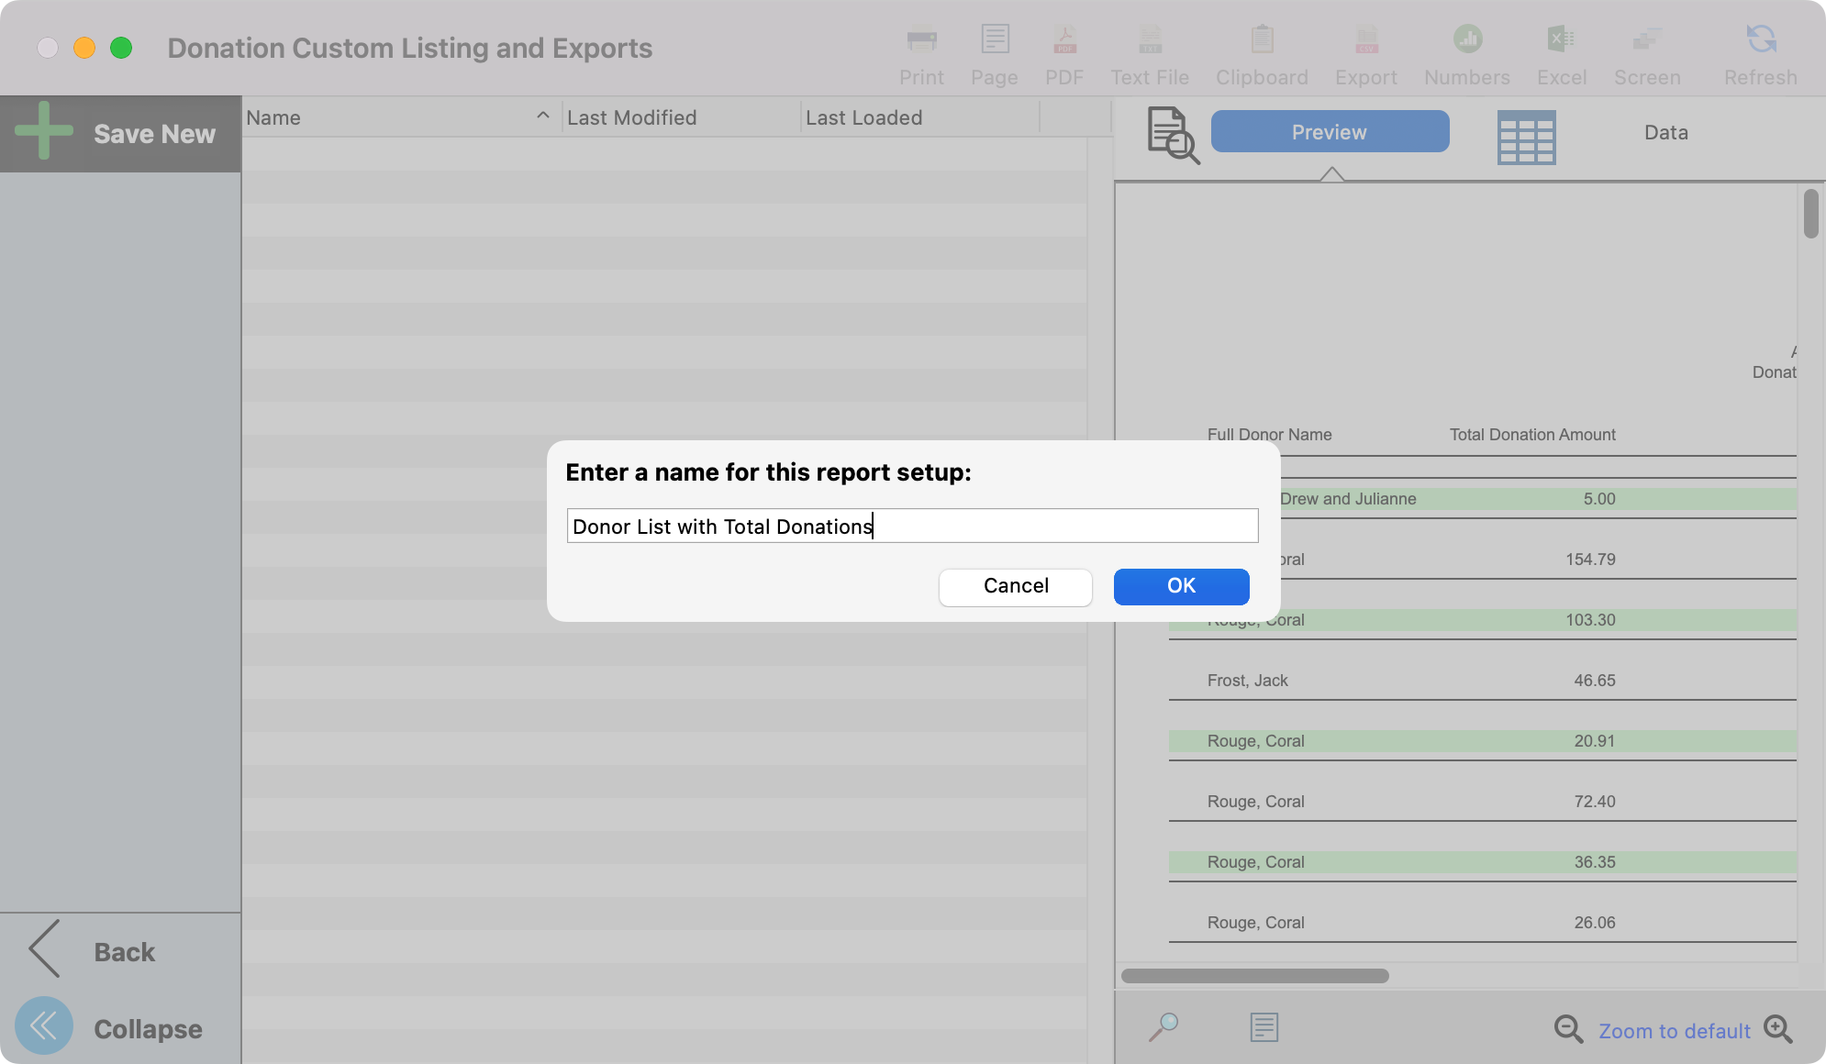Switch to the Data tab

[1665, 132]
